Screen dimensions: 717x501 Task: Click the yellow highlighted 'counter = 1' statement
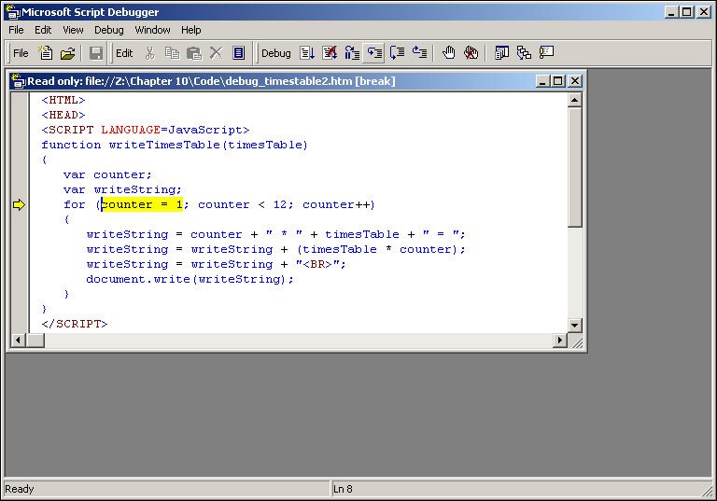coord(142,204)
